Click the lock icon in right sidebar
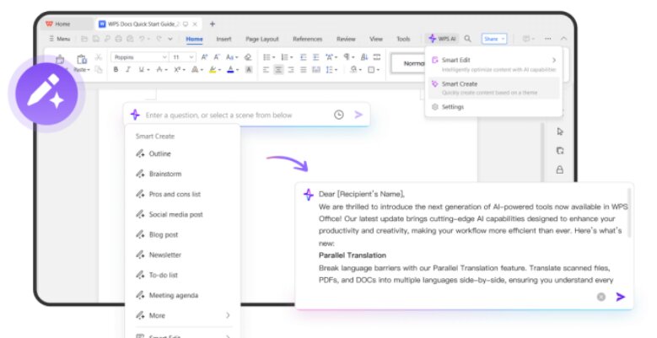Image resolution: width=657 pixels, height=338 pixels. click(559, 169)
